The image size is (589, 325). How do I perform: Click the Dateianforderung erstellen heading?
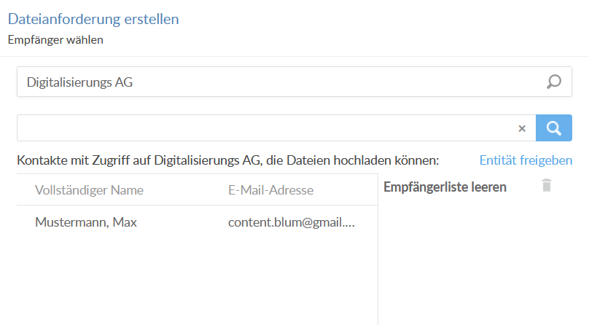tap(93, 19)
